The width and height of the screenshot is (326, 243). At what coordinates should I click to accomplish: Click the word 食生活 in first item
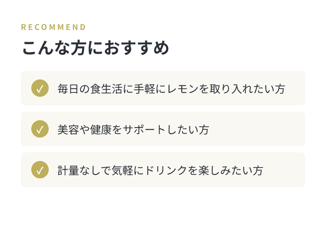click(106, 89)
